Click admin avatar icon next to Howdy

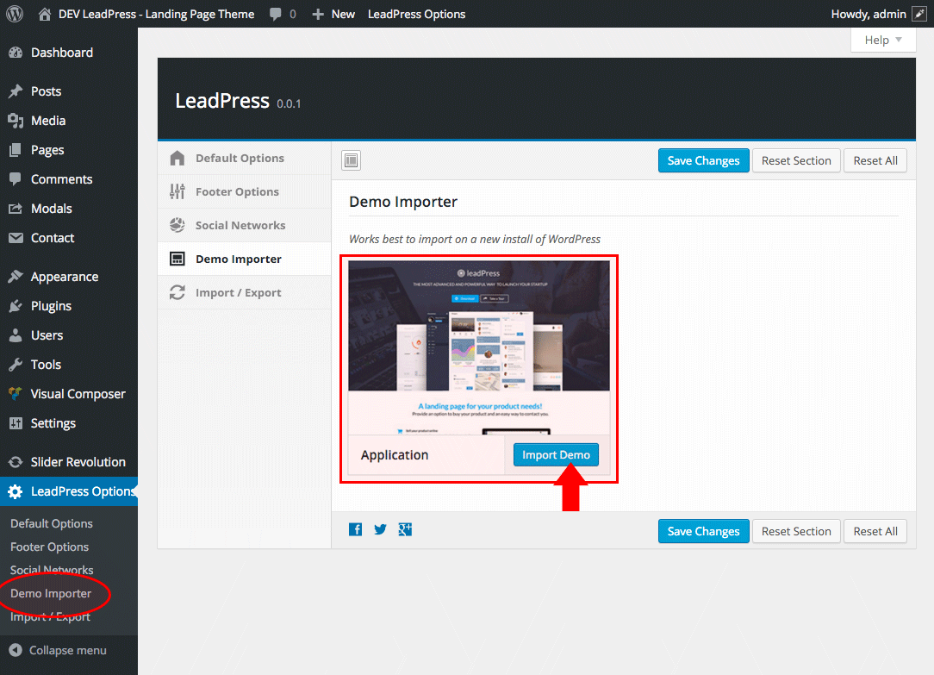pyautogui.click(x=919, y=14)
